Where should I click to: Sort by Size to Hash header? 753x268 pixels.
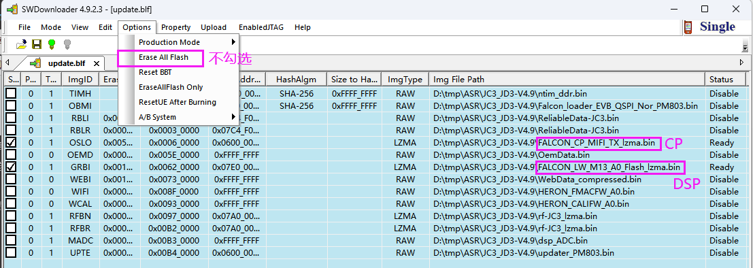(x=354, y=80)
